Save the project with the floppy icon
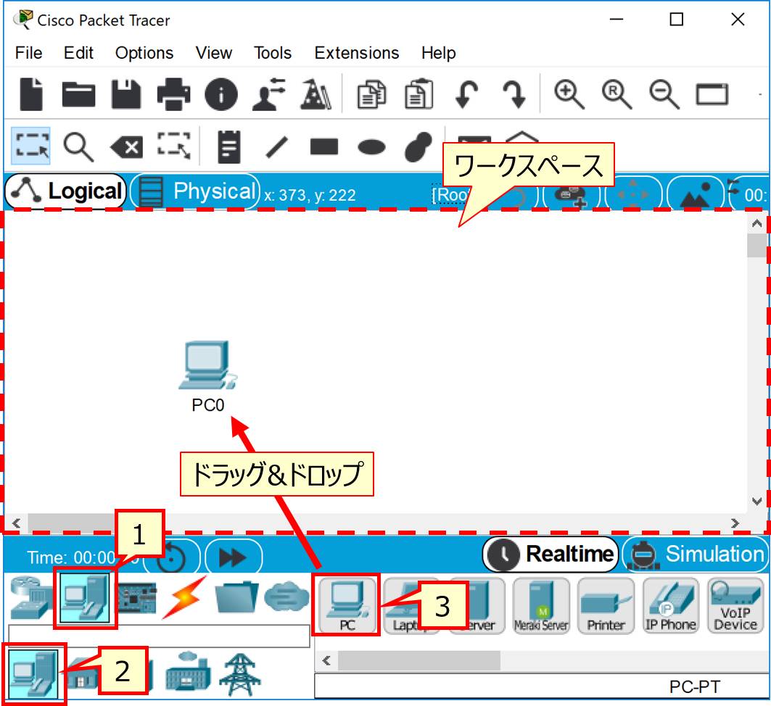 pos(126,94)
